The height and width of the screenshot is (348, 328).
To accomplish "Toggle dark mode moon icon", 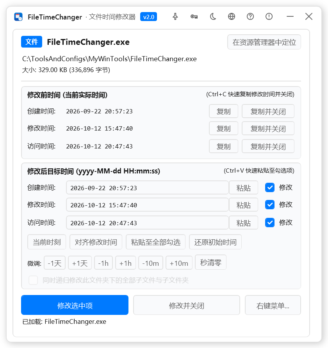I will (213, 16).
